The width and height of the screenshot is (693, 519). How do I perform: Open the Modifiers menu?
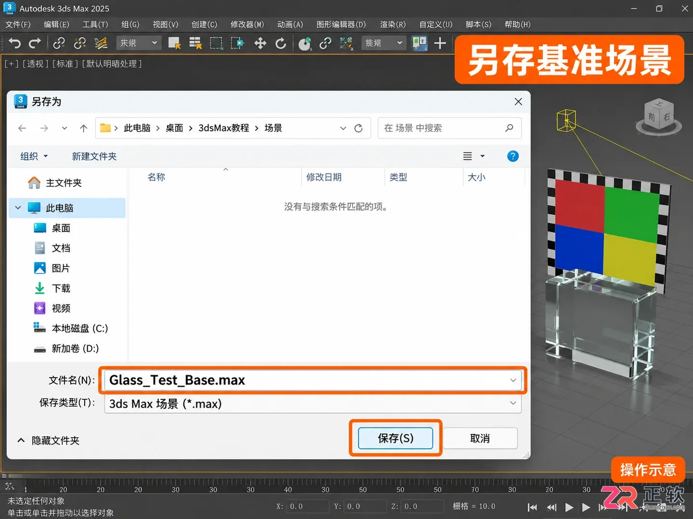247,25
